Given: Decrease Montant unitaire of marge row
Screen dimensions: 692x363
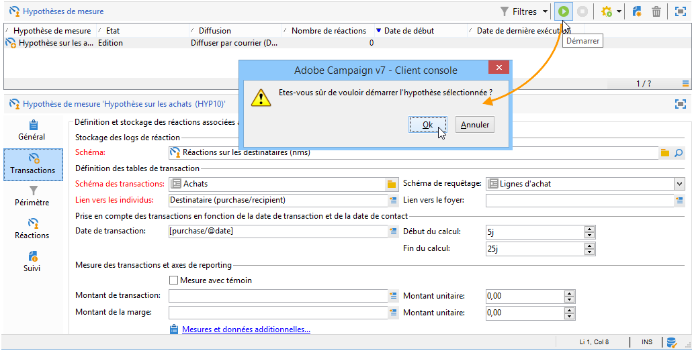Looking at the screenshot, I should tap(569, 316).
